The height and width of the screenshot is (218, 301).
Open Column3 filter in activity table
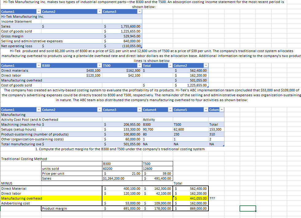click(x=140, y=110)
